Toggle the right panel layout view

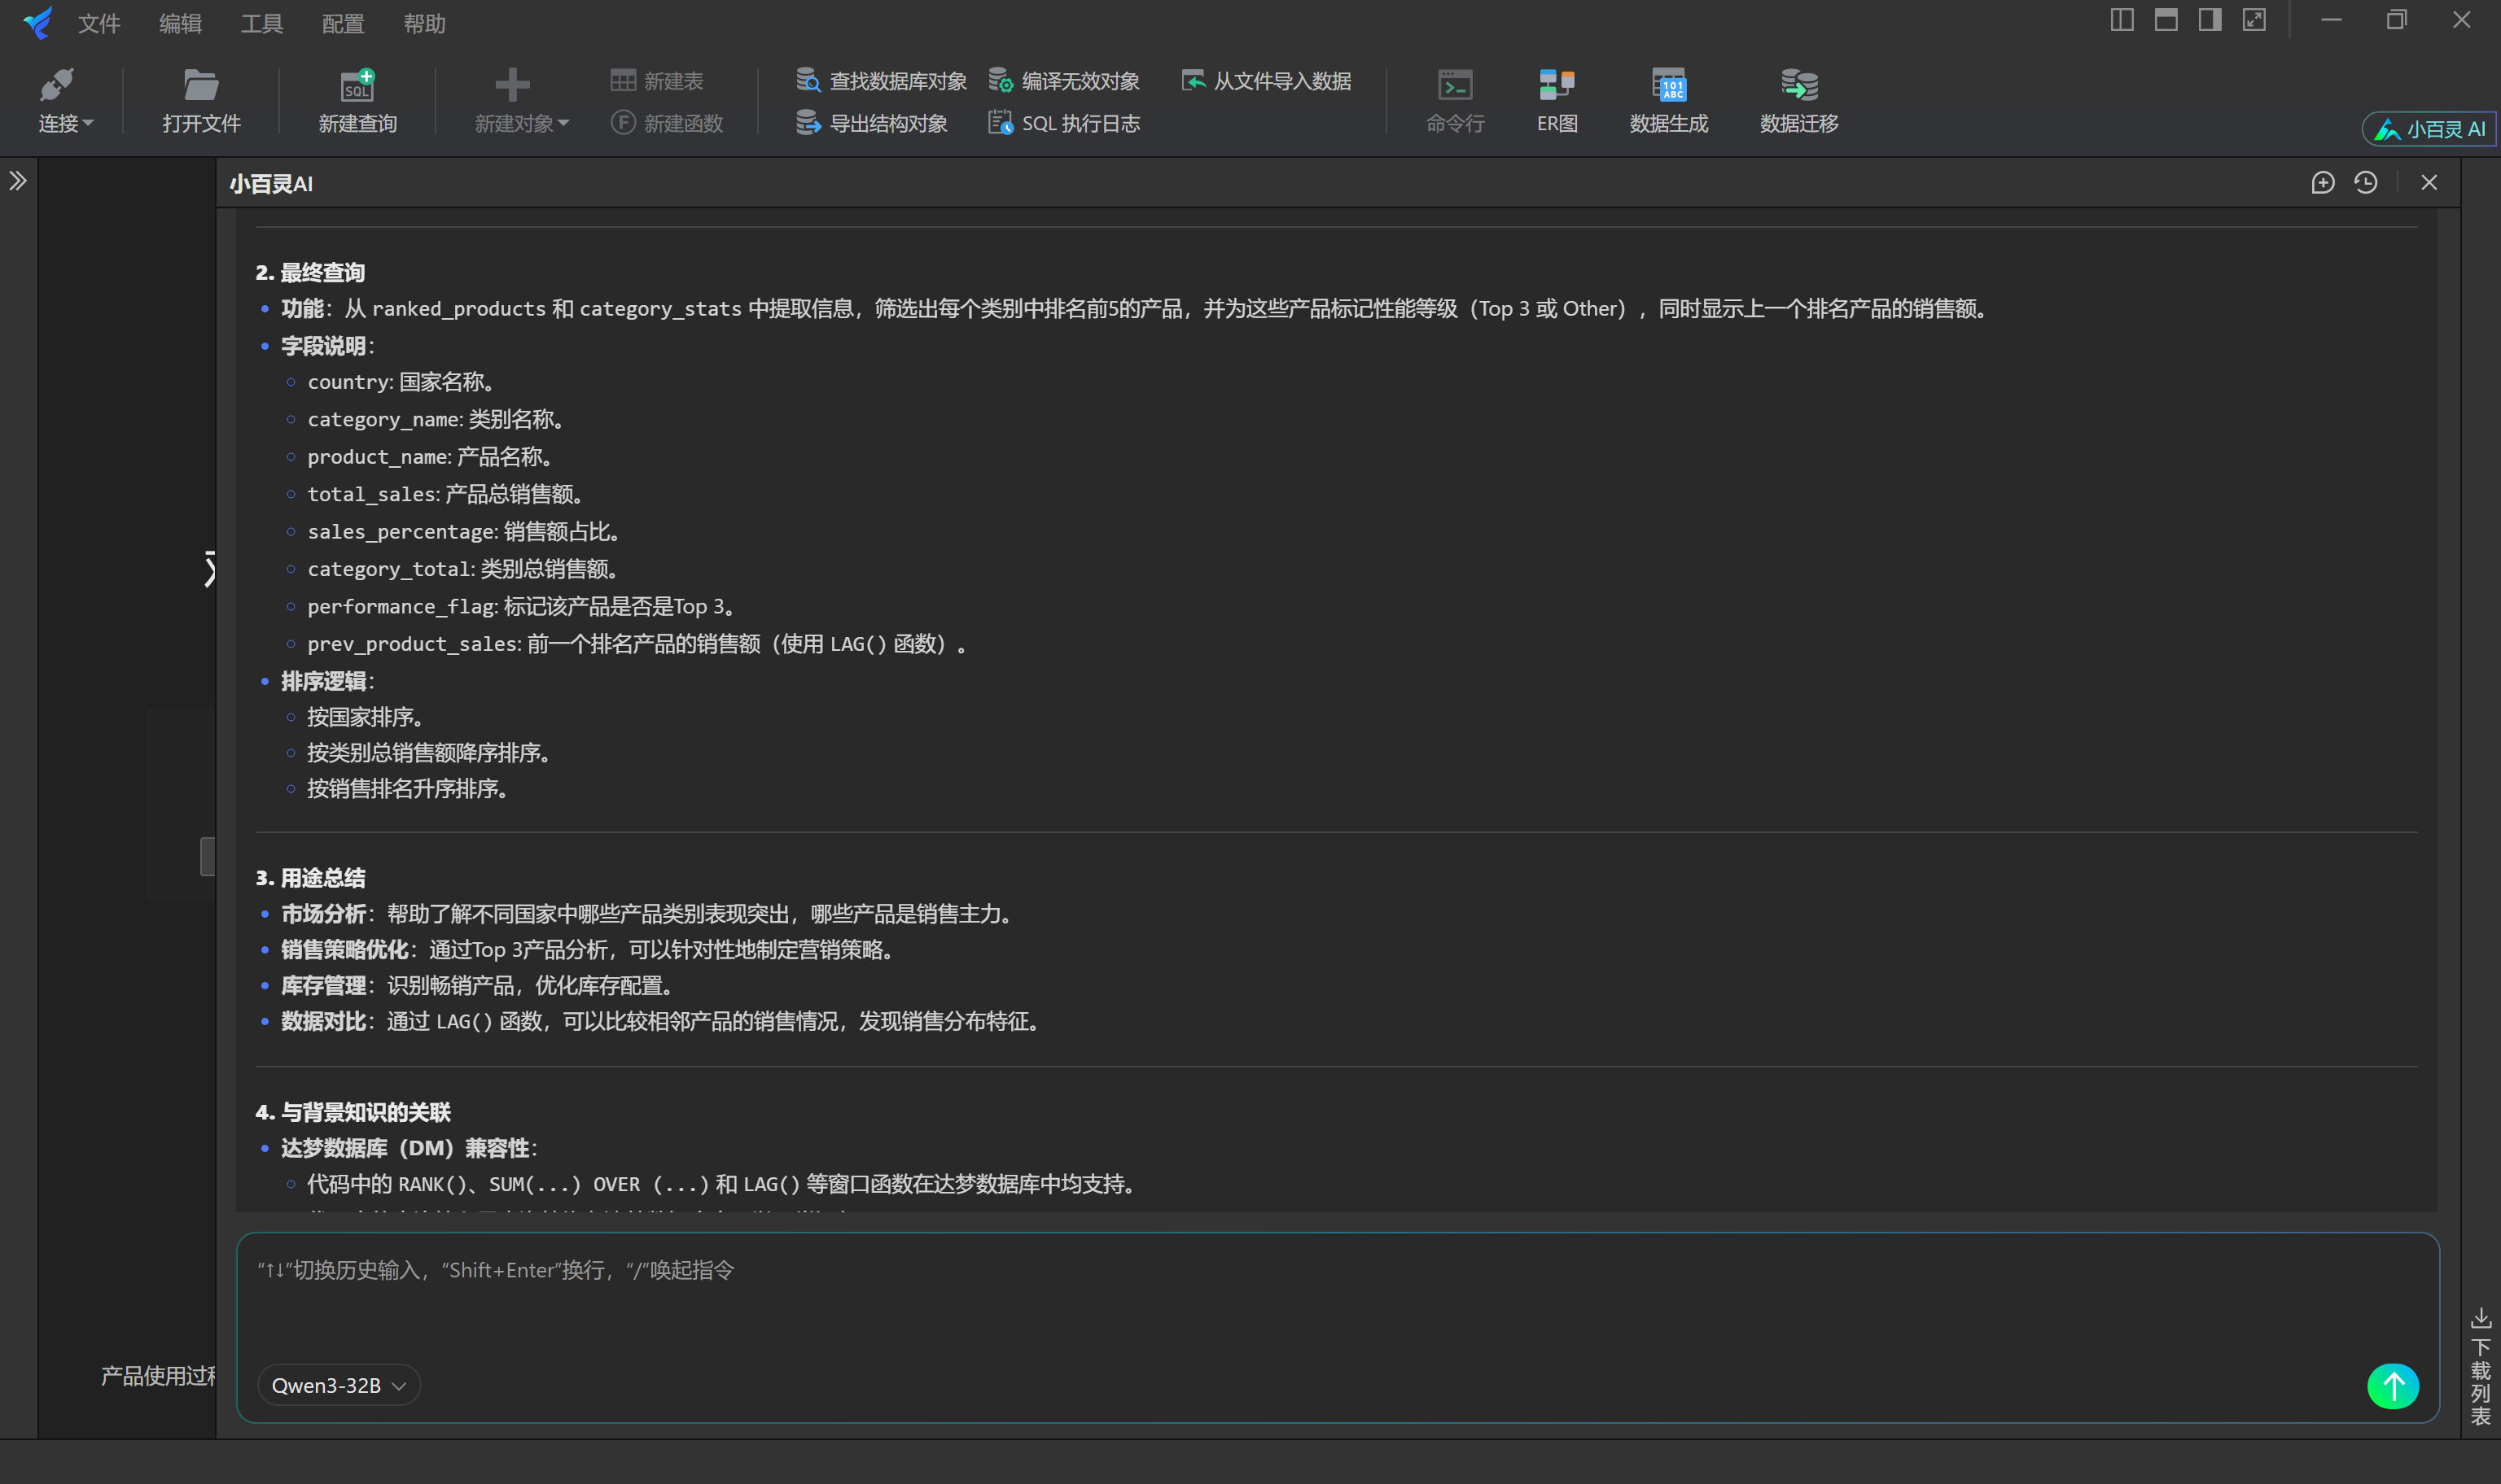point(2210,19)
